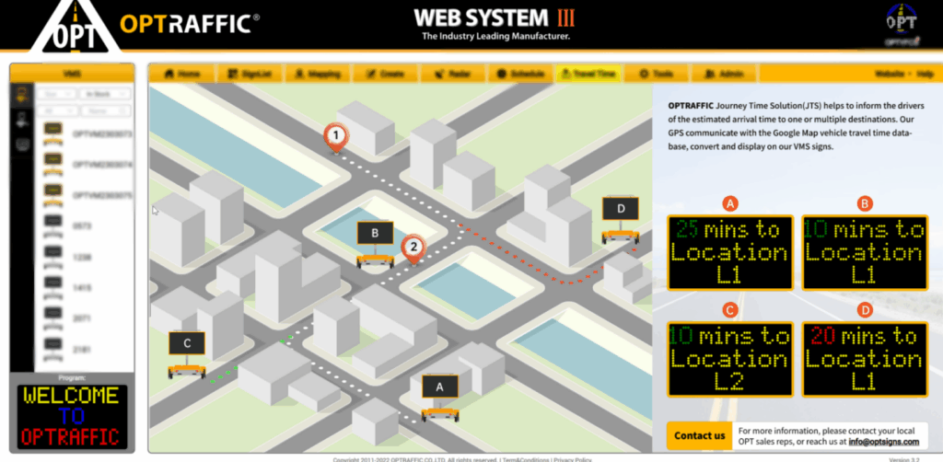The height and width of the screenshot is (462, 943).
Task: Select VMS trailer sign D on the map
Action: (621, 220)
